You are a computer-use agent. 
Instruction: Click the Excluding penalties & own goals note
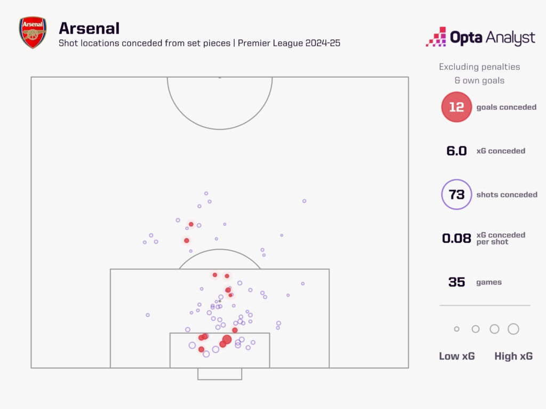479,73
